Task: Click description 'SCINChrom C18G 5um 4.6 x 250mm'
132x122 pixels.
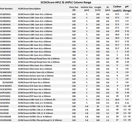Action: click(x=35, y=14)
